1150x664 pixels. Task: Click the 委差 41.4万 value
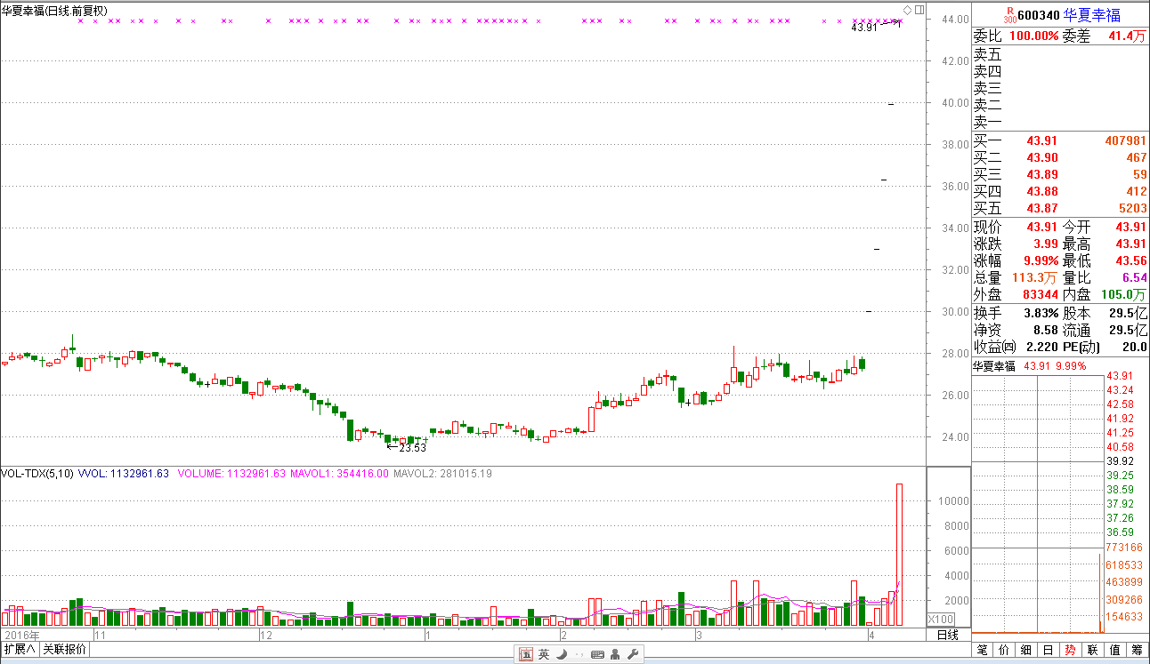1128,36
